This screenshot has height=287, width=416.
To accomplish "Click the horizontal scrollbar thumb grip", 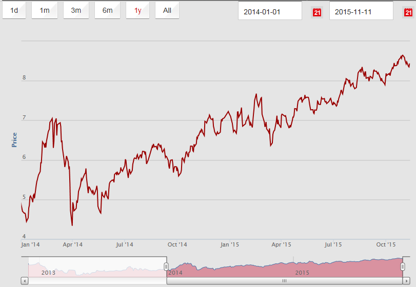I will pos(285,281).
